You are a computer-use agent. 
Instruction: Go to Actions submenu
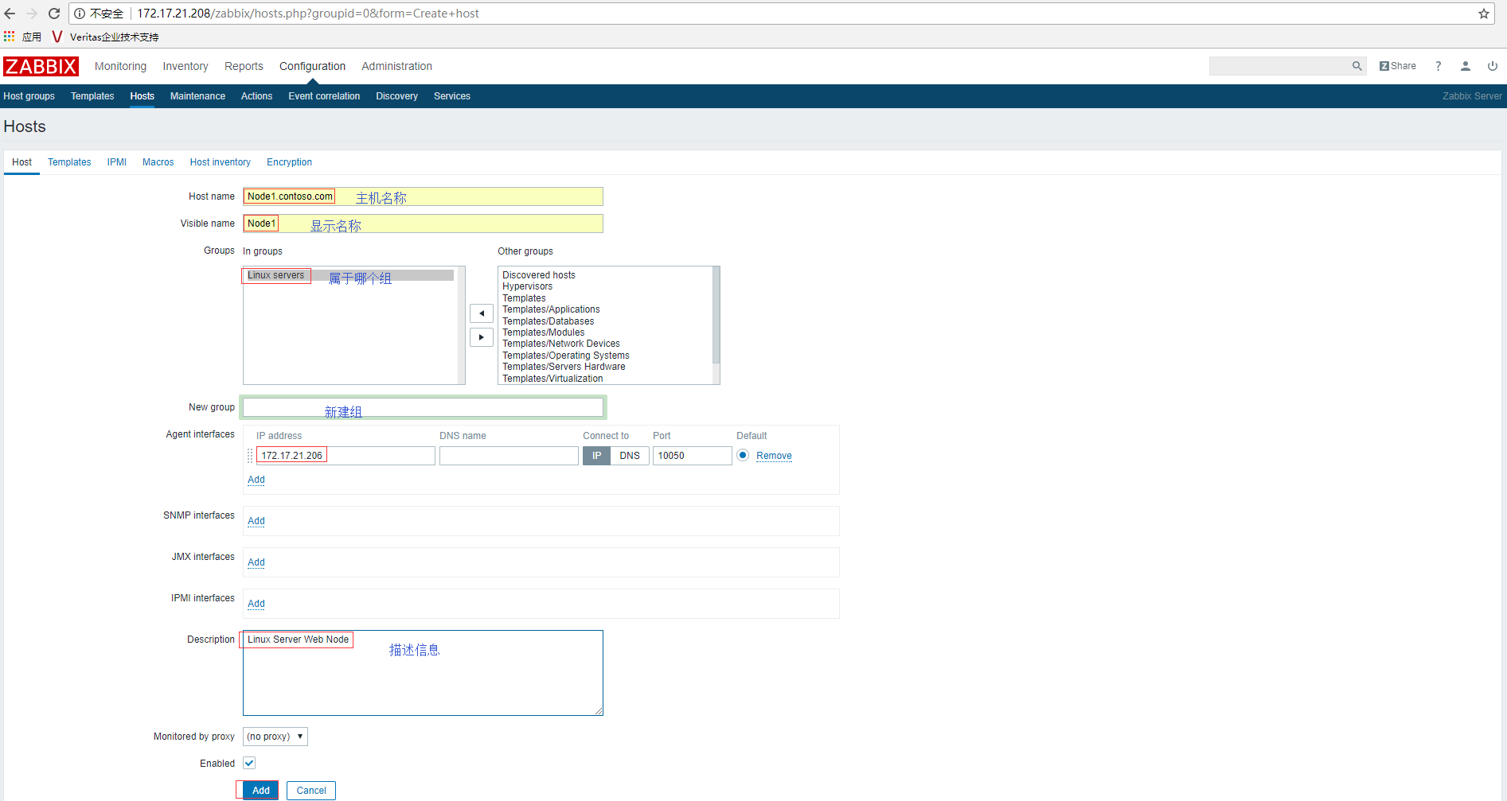[x=256, y=96]
